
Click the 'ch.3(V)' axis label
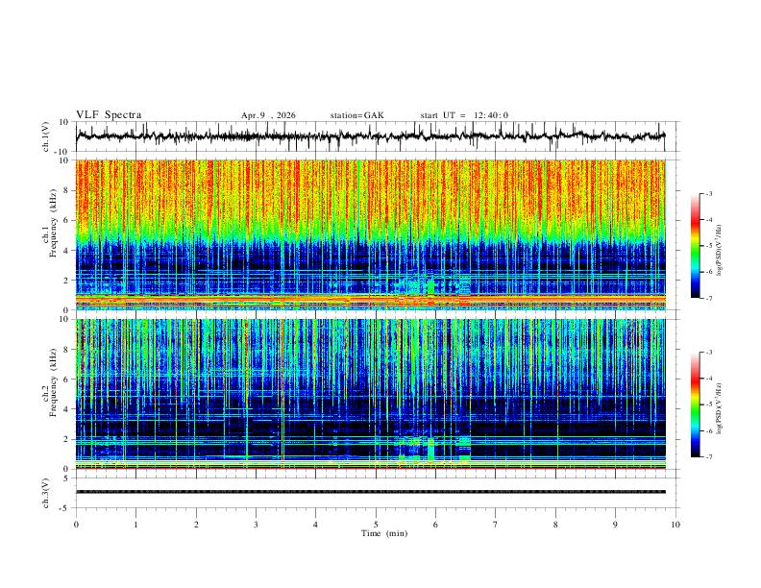click(45, 493)
